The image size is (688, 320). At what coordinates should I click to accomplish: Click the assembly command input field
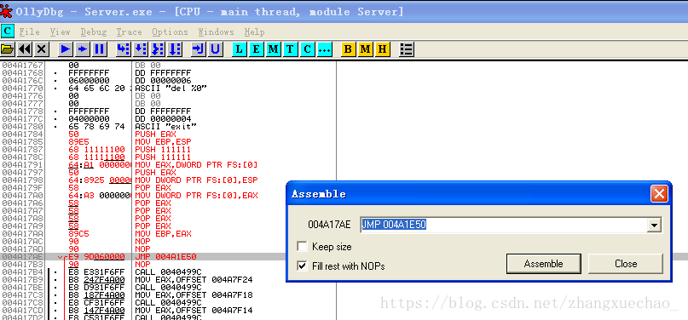[x=504, y=225]
